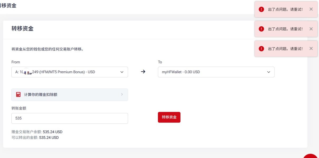Click the top 出了点问题 error message text
The image size is (319, 158).
[x=285, y=9]
